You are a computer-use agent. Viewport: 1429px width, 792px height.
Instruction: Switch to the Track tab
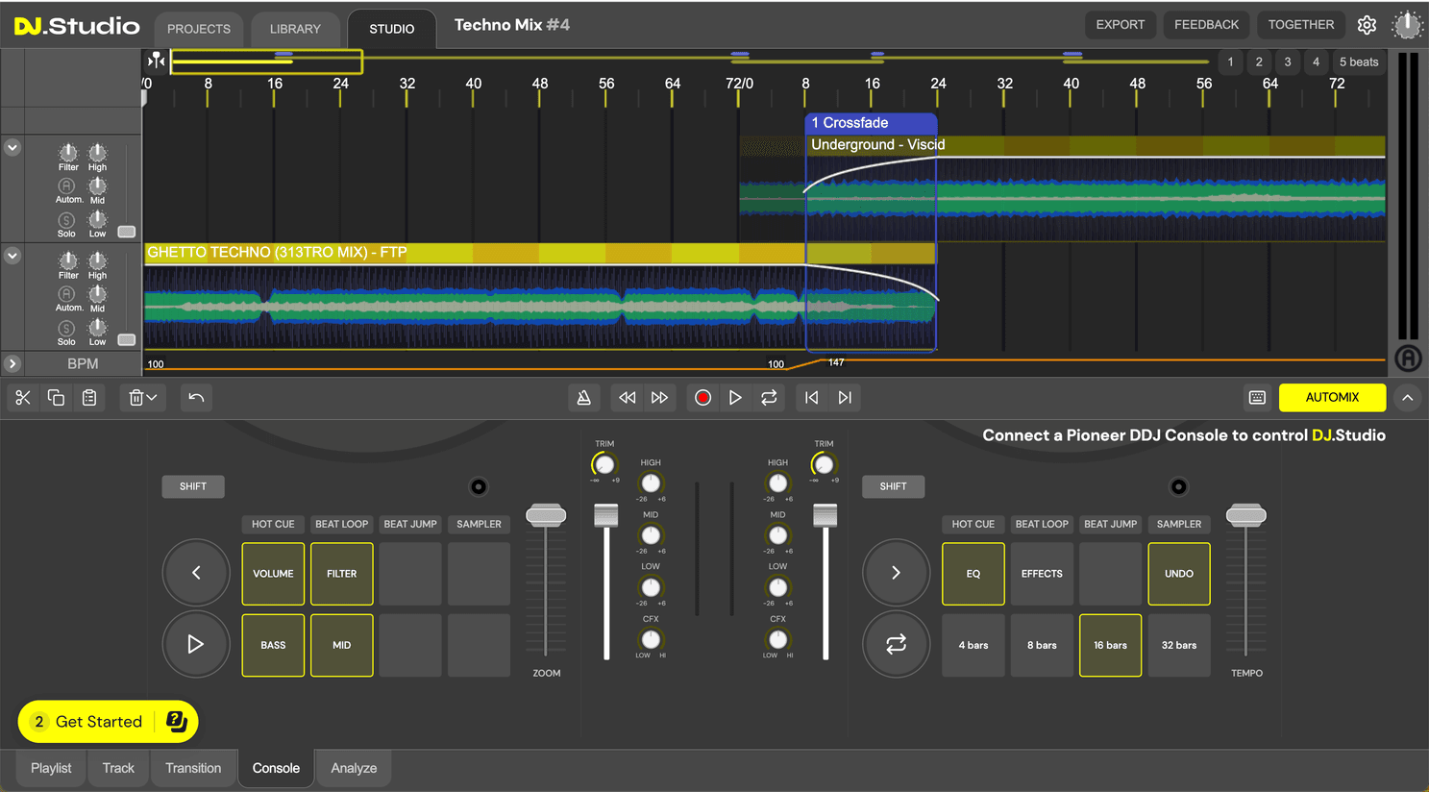(118, 768)
